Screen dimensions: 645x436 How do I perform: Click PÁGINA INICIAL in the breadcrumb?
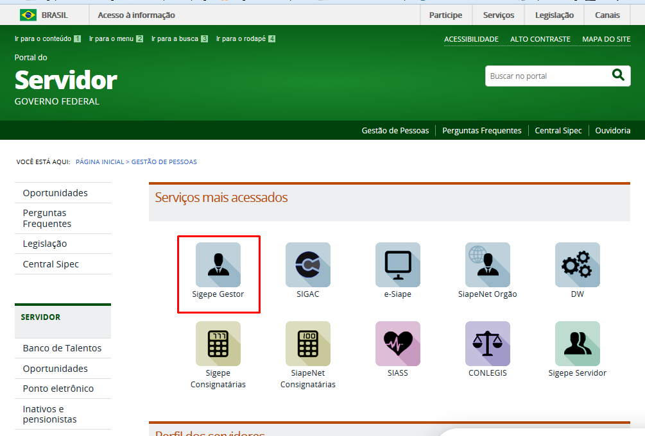click(99, 162)
